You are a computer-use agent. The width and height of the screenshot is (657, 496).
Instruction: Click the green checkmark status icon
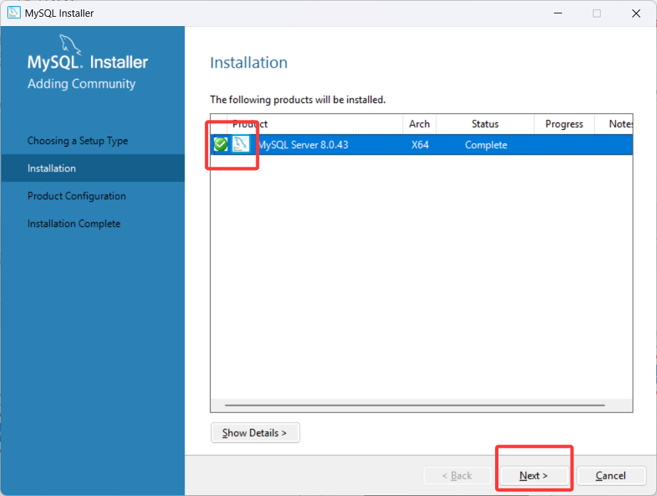click(x=221, y=145)
